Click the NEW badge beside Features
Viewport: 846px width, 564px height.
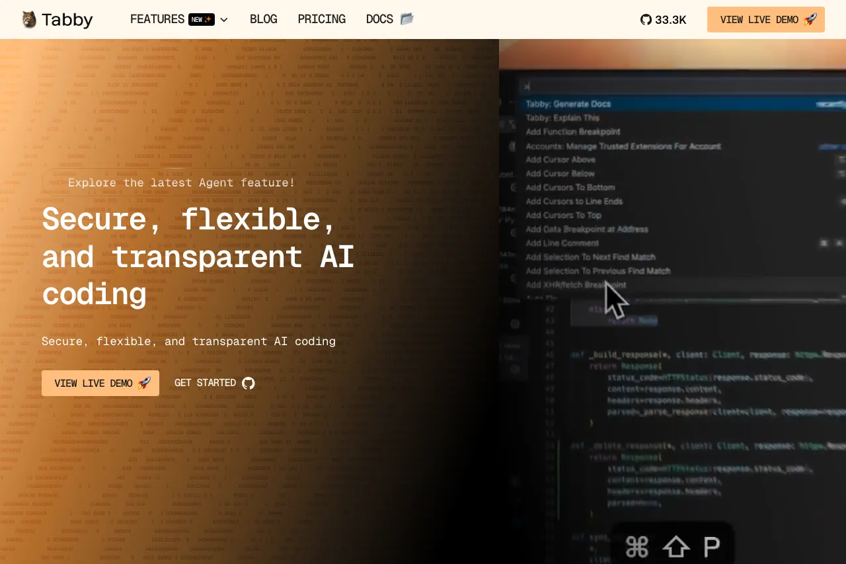202,20
